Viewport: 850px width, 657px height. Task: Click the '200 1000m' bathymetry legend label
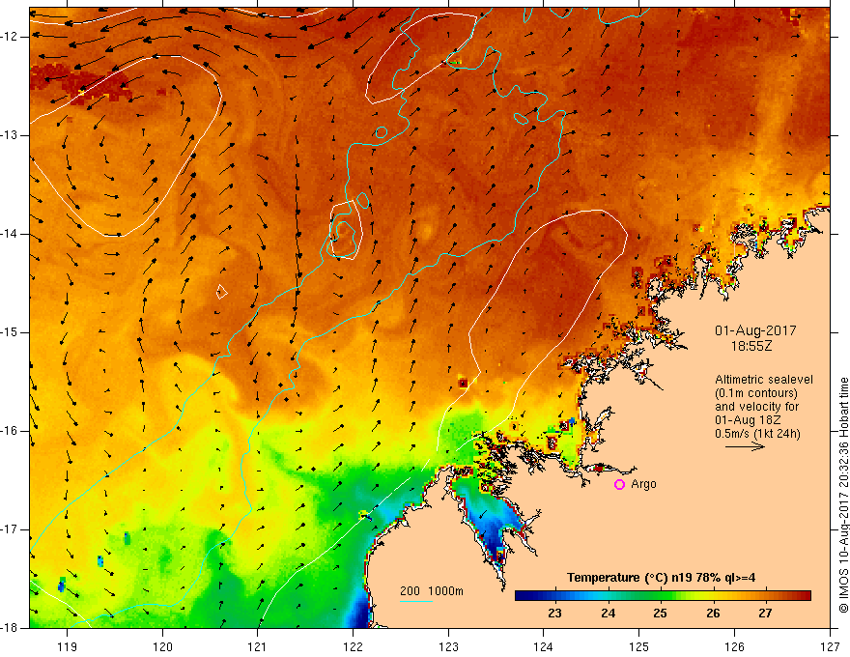(x=432, y=591)
